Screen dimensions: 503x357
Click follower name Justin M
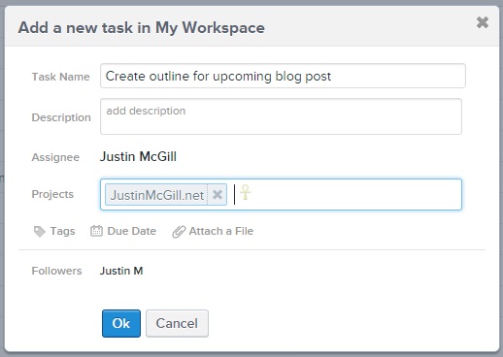click(121, 271)
